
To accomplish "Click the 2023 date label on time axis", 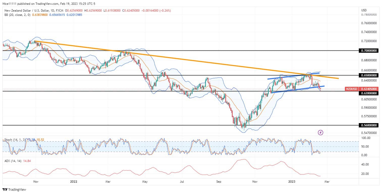I will coord(292,181).
